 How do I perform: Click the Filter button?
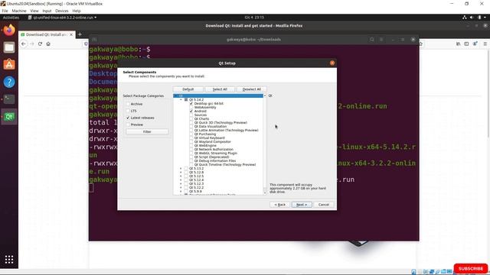(x=147, y=131)
